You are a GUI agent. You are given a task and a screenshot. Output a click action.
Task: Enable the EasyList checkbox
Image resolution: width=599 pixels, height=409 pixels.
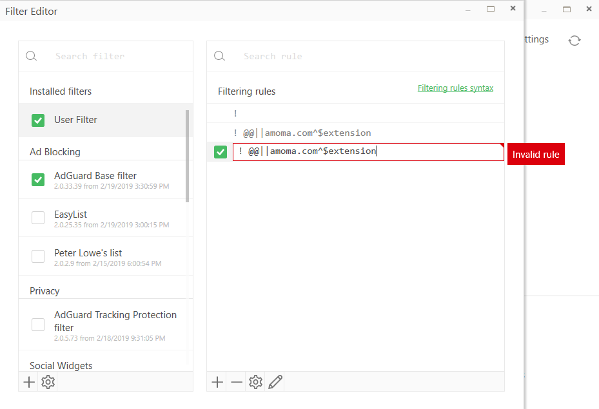point(38,218)
